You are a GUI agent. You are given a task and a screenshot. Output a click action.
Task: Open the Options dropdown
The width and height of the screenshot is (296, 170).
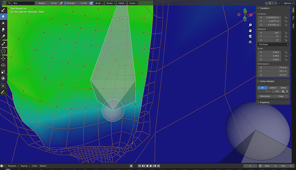click(x=288, y=3)
